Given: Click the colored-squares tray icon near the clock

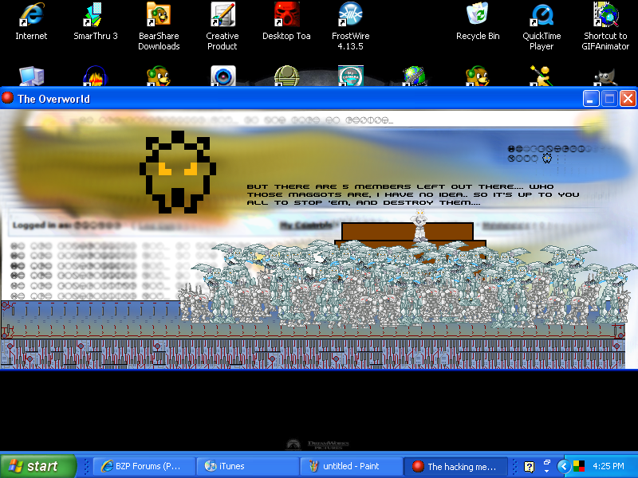Looking at the screenshot, I should (580, 464).
